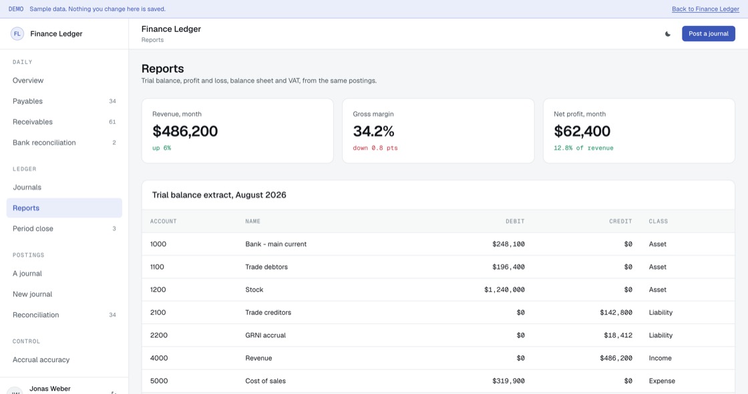
Task: Select Bank reconciliation in the sidebar
Action: (64, 143)
